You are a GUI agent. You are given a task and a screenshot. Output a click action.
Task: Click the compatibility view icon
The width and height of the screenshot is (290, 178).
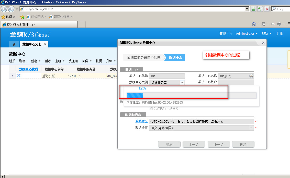point(253,9)
